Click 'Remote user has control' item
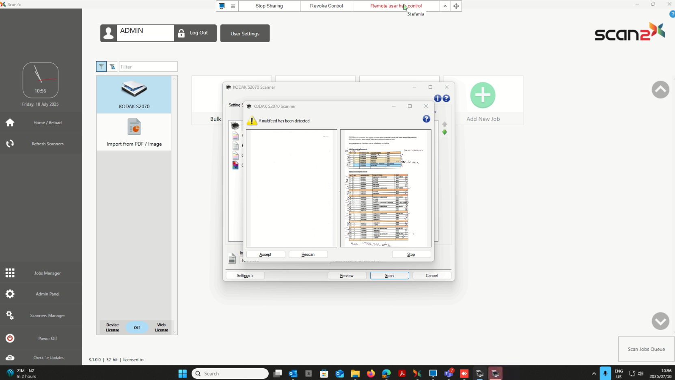The height and width of the screenshot is (380, 675). tap(396, 6)
